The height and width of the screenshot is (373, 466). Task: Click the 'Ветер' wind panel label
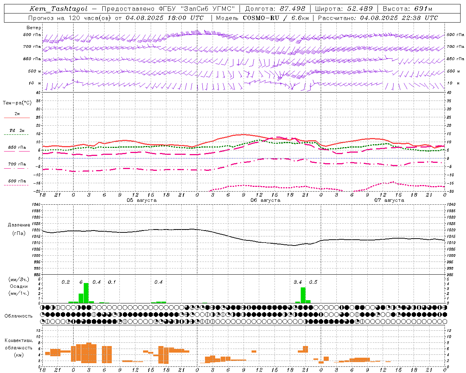click(x=34, y=28)
